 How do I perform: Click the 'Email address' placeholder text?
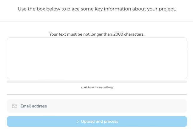point(34,106)
